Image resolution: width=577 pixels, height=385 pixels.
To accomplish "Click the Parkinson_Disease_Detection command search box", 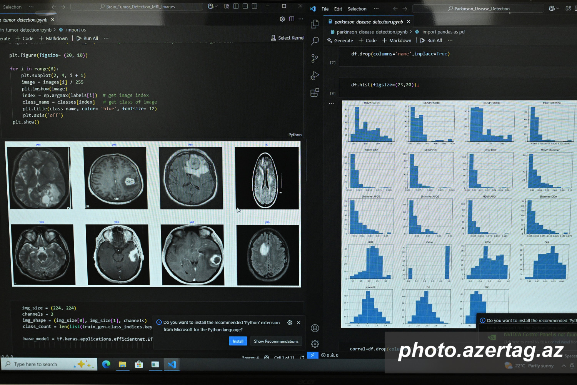I will pyautogui.click(x=479, y=8).
